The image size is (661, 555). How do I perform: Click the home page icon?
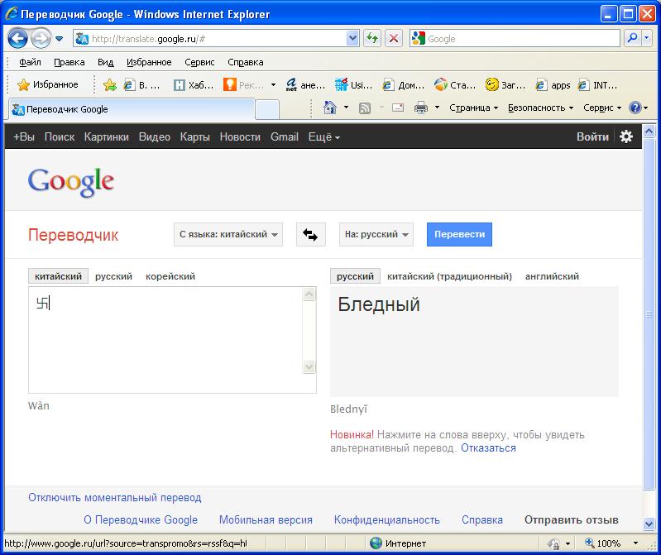[330, 108]
